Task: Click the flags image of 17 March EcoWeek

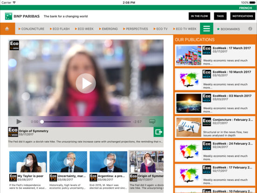Action: pos(189,55)
